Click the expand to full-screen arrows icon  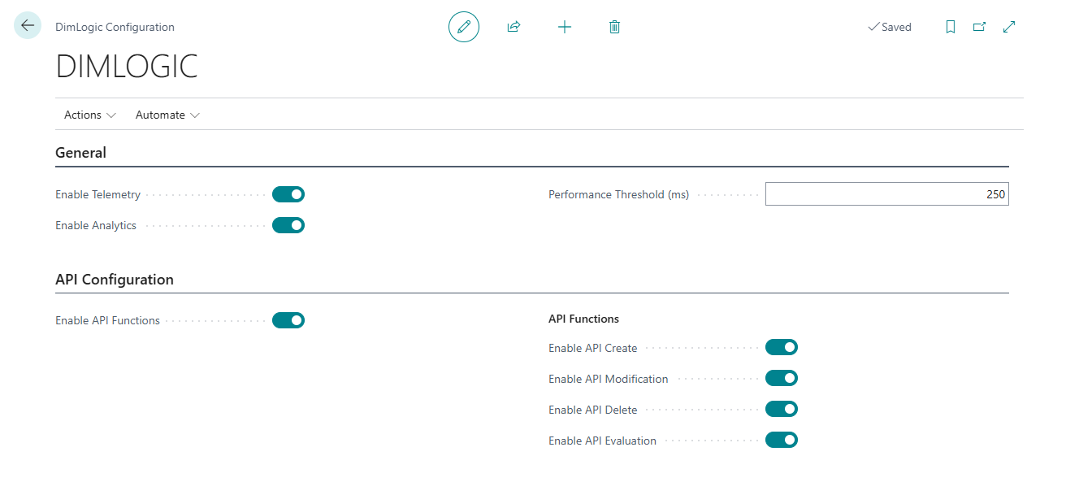pos(1009,27)
